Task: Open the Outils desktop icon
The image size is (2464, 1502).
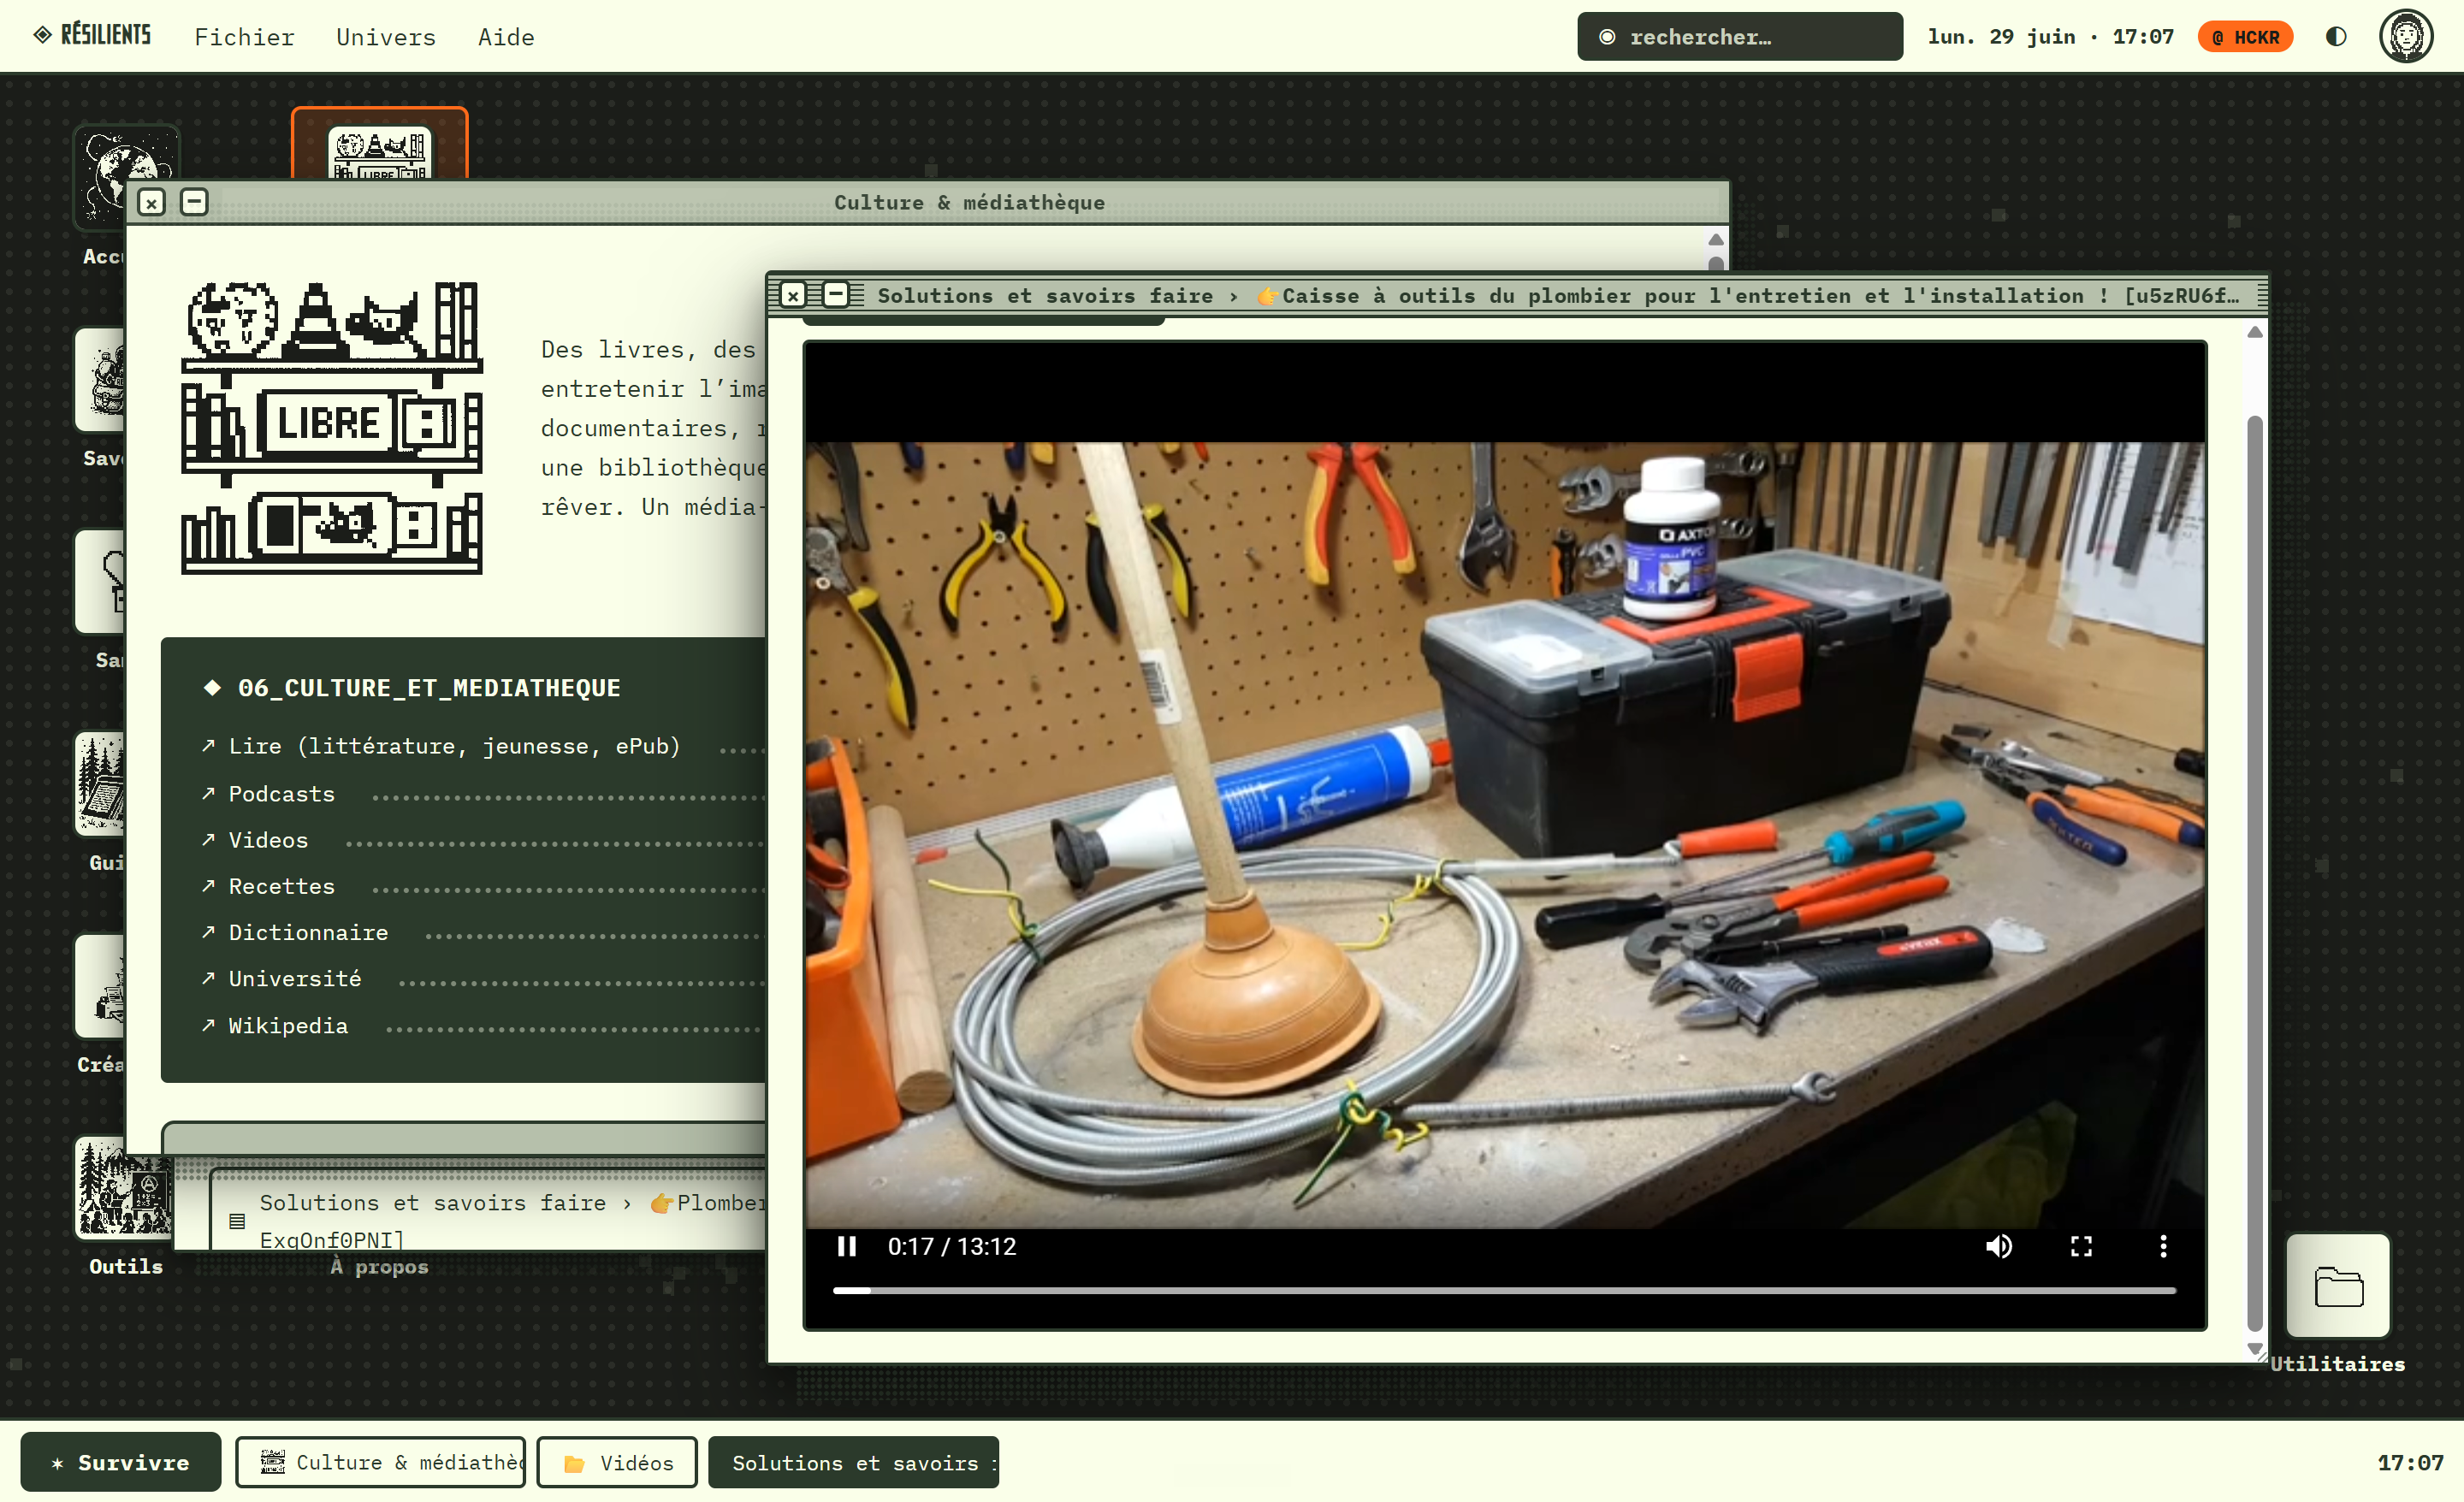Action: (125, 1189)
